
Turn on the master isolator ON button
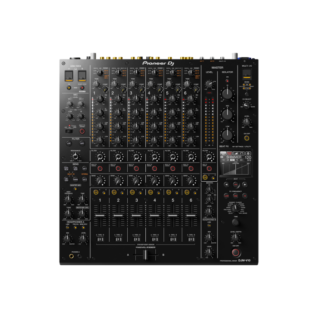[x=227, y=81]
